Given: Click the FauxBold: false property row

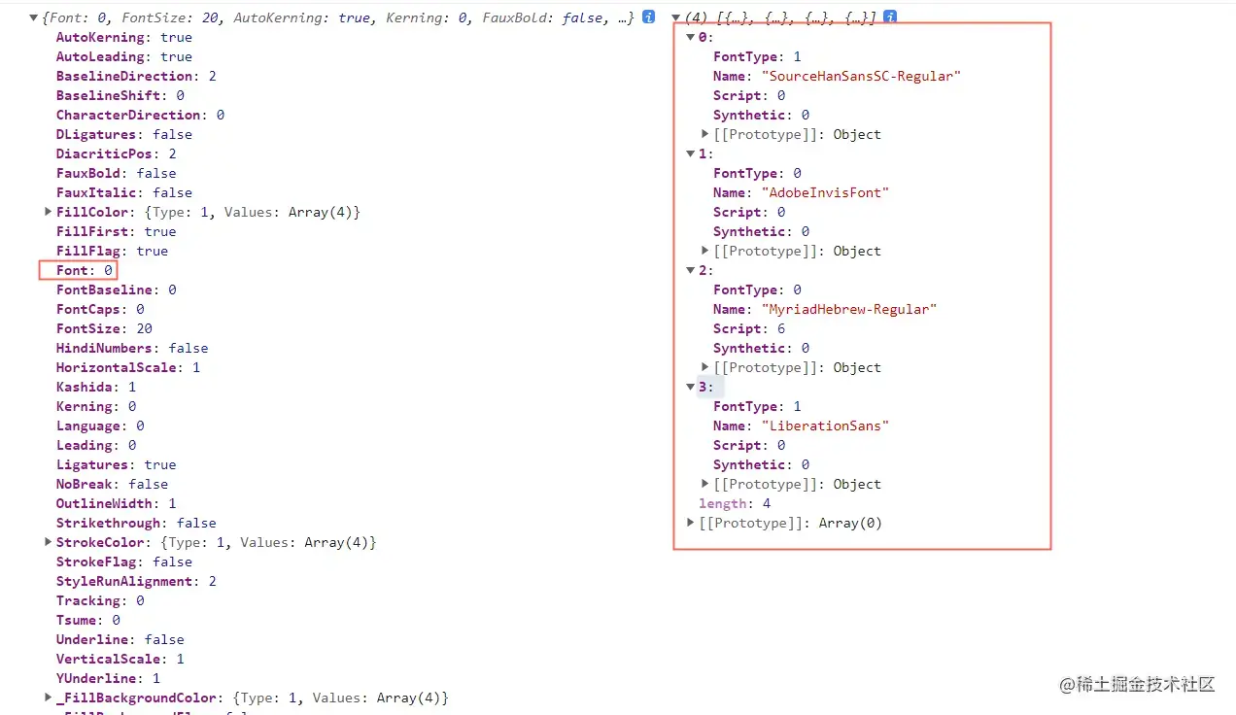Looking at the screenshot, I should pyautogui.click(x=116, y=173).
